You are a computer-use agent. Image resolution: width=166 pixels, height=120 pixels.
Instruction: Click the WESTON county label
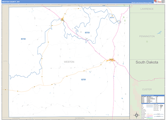pyautogui.click(x=69, y=62)
